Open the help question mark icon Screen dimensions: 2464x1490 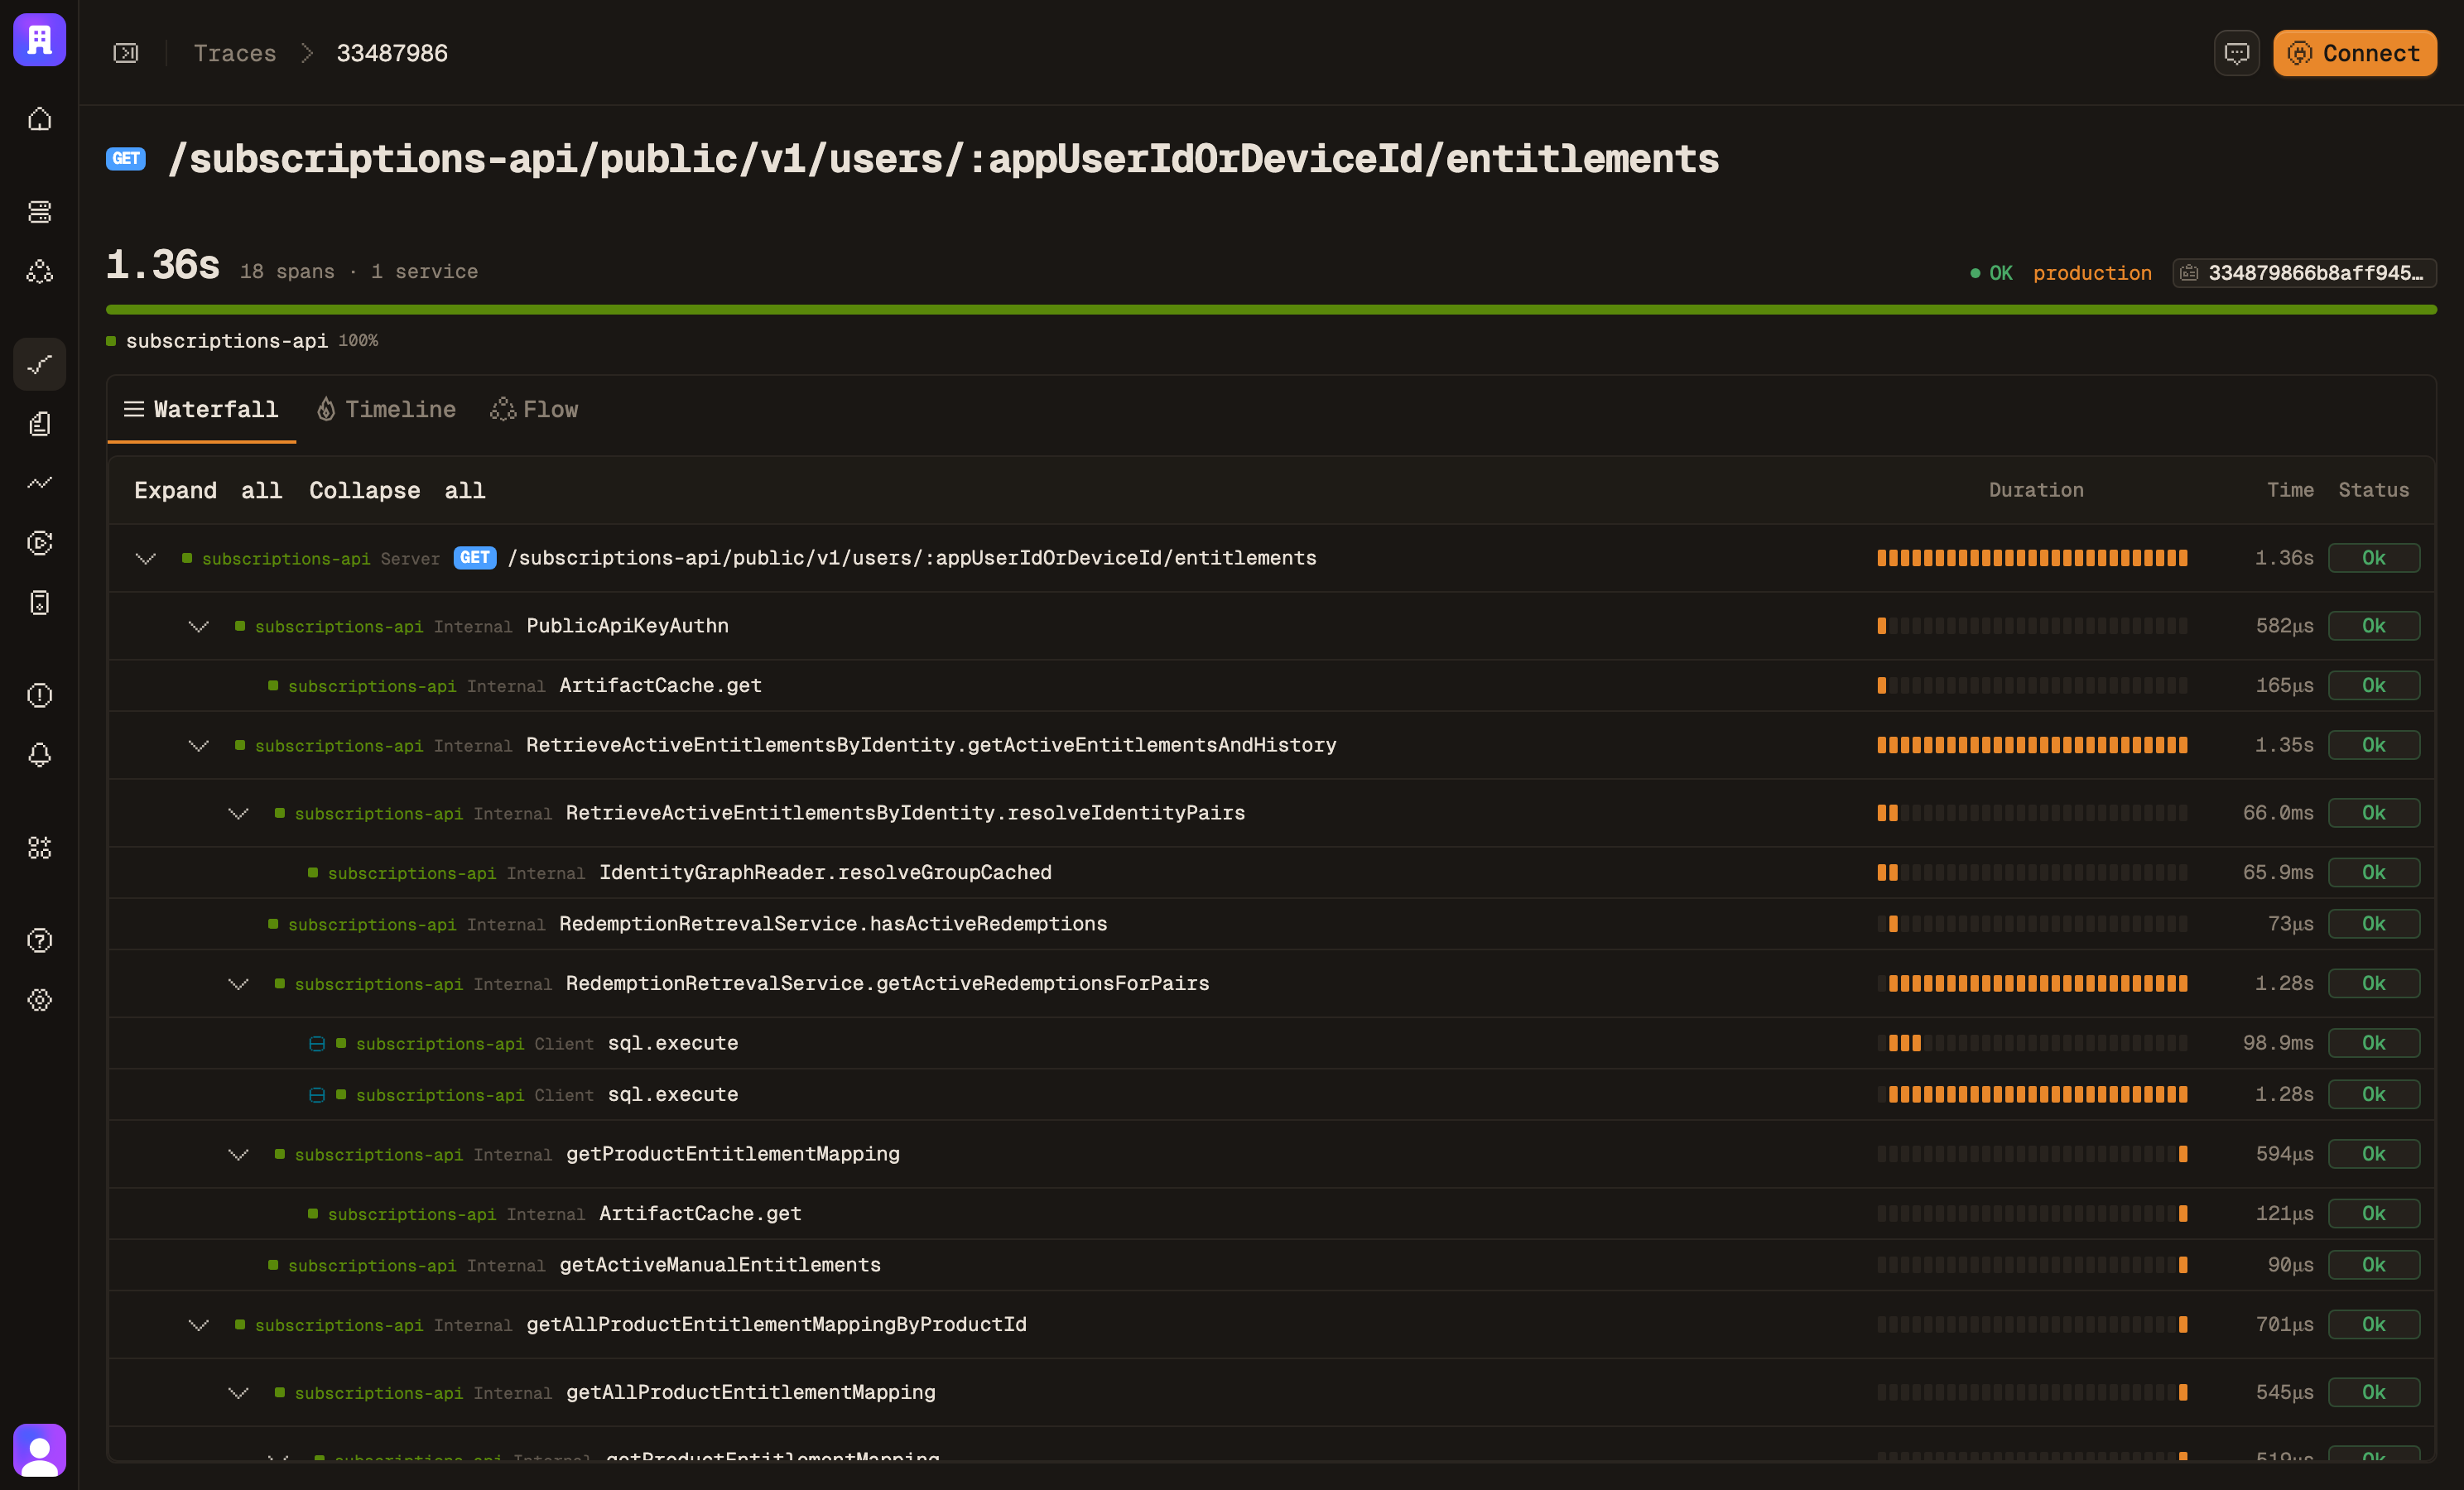click(40, 940)
